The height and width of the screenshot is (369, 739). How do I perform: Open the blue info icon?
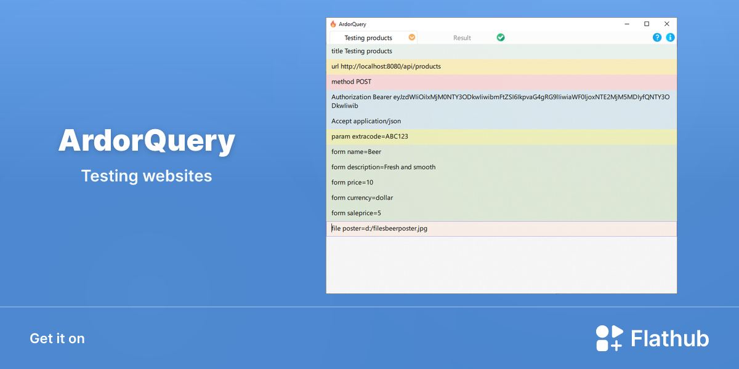(671, 38)
